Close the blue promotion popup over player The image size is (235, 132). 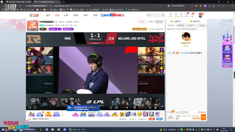pos(98,106)
